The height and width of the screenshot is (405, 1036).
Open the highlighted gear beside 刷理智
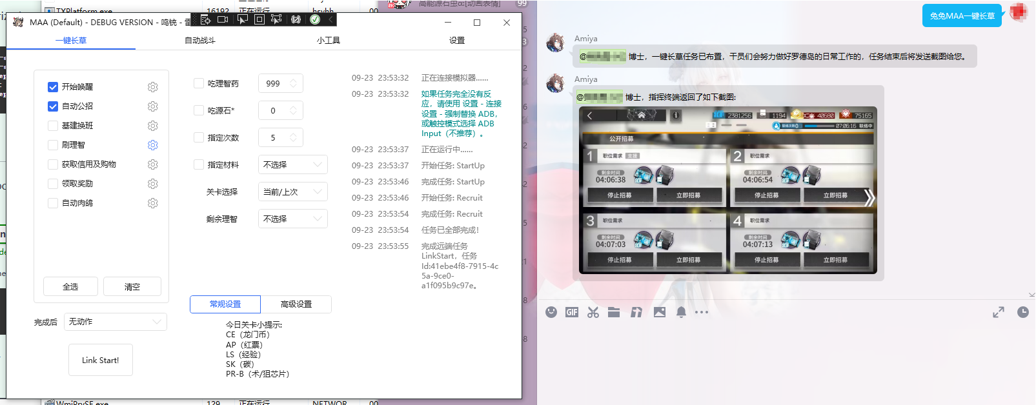pos(153,145)
